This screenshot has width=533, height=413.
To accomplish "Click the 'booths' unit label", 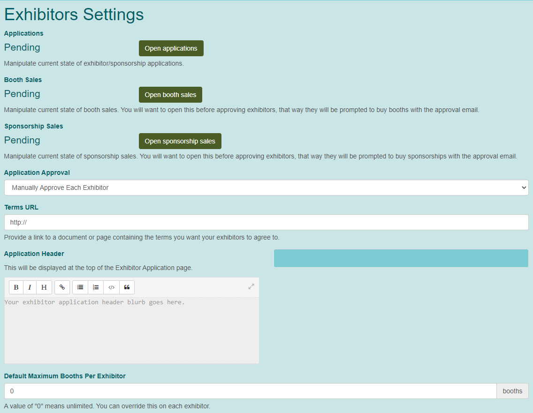I will click(x=512, y=391).
